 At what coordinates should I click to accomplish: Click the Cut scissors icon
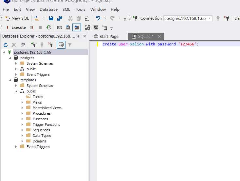70,18
